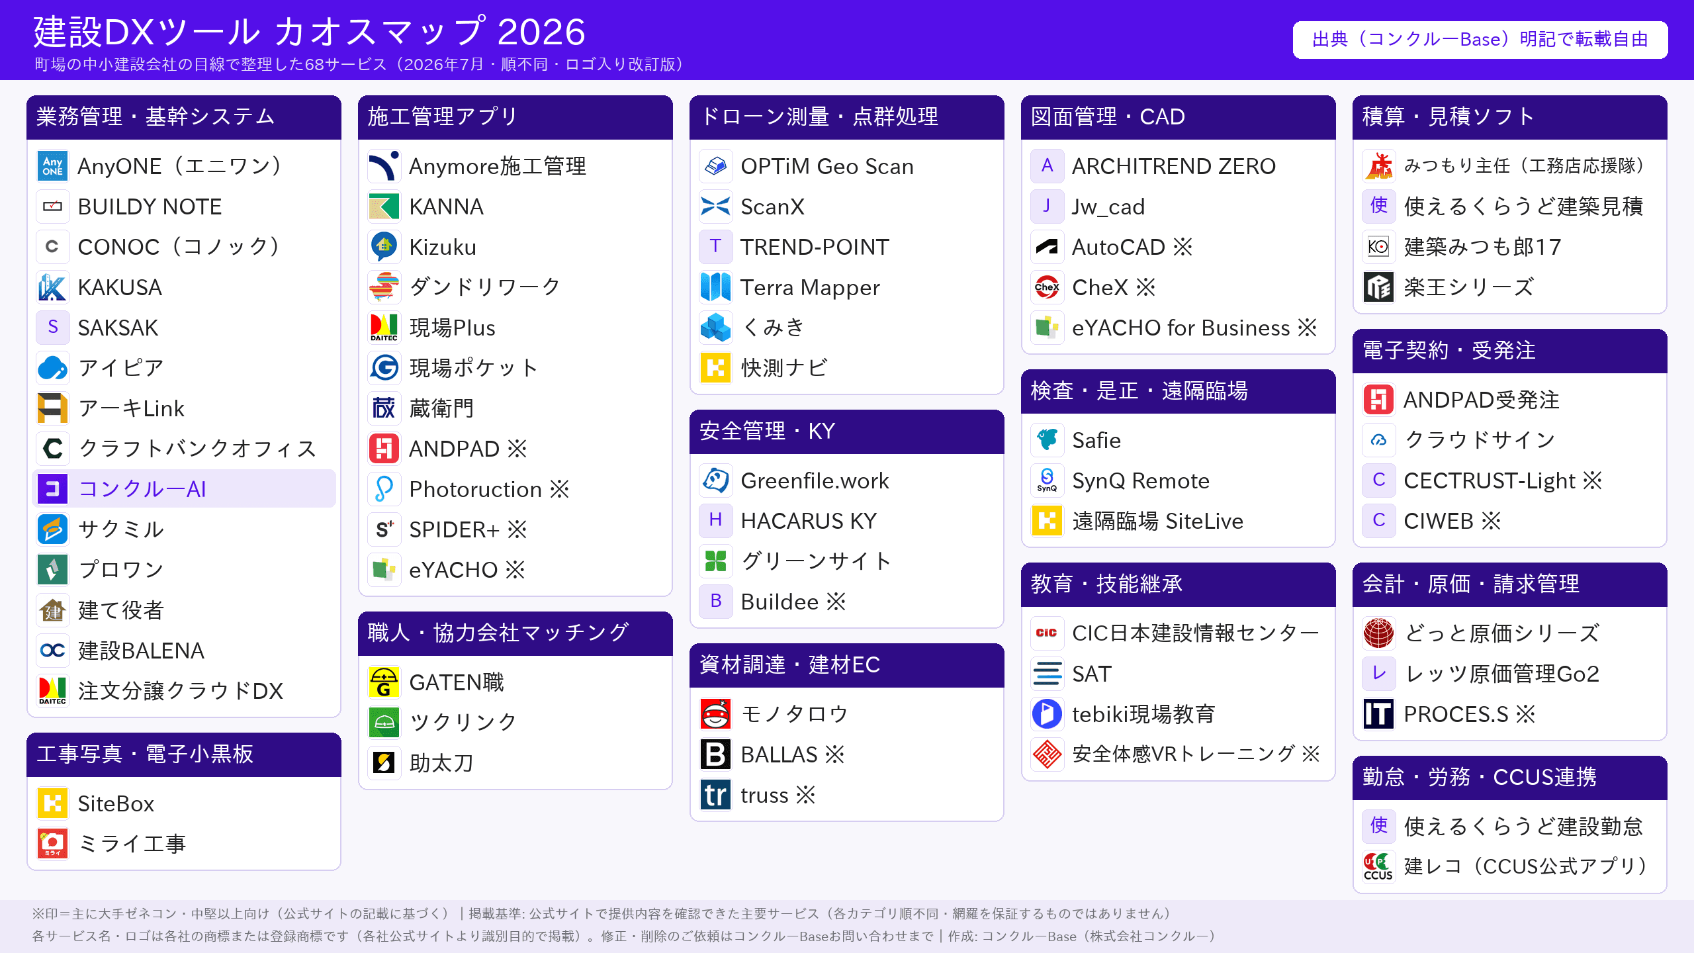Image resolution: width=1694 pixels, height=953 pixels.
Task: Click the 出典明記で転載自由 badge
Action: coord(1480,40)
